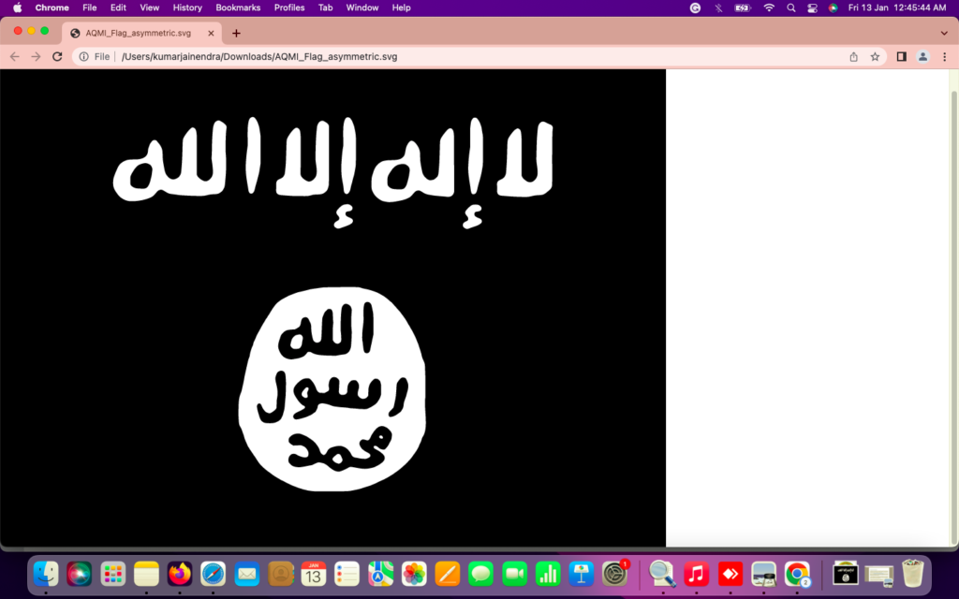The width and height of the screenshot is (959, 599).
Task: Open the Bookmarks menu
Action: 238,7
